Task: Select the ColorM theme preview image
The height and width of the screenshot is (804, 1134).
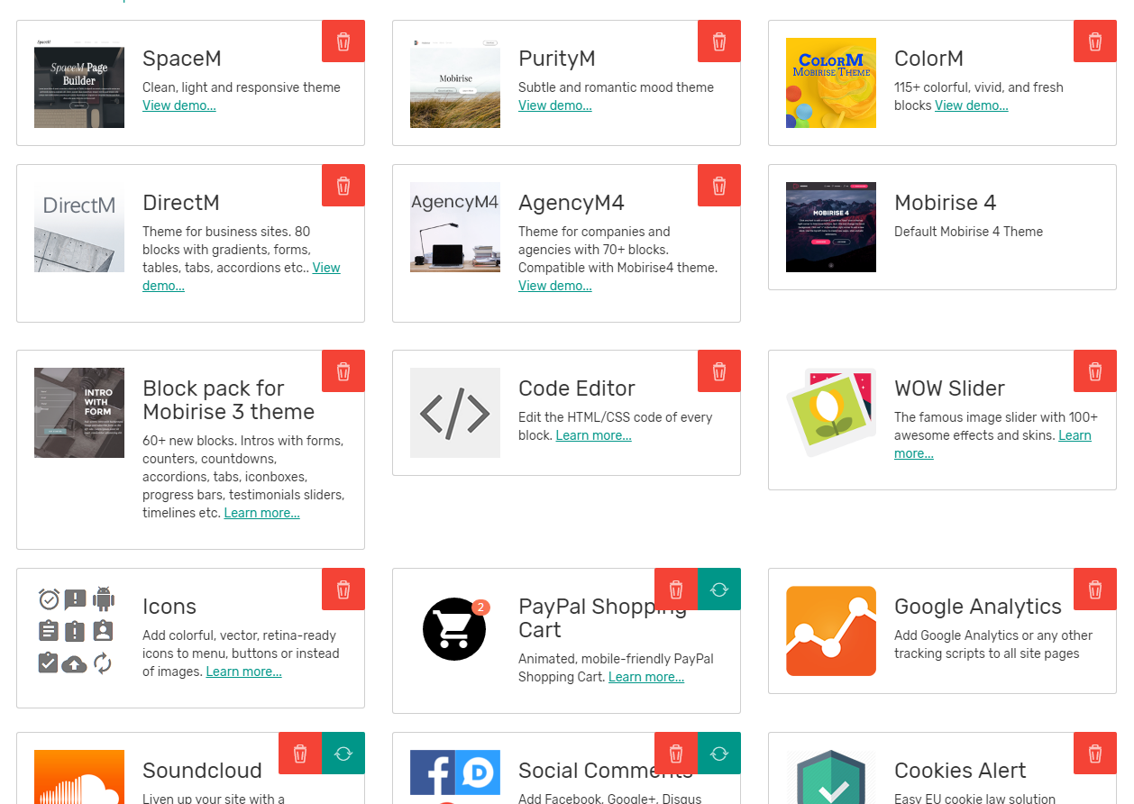Action: pos(831,83)
